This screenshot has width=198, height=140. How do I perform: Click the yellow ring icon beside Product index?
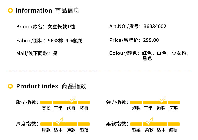click(10, 86)
